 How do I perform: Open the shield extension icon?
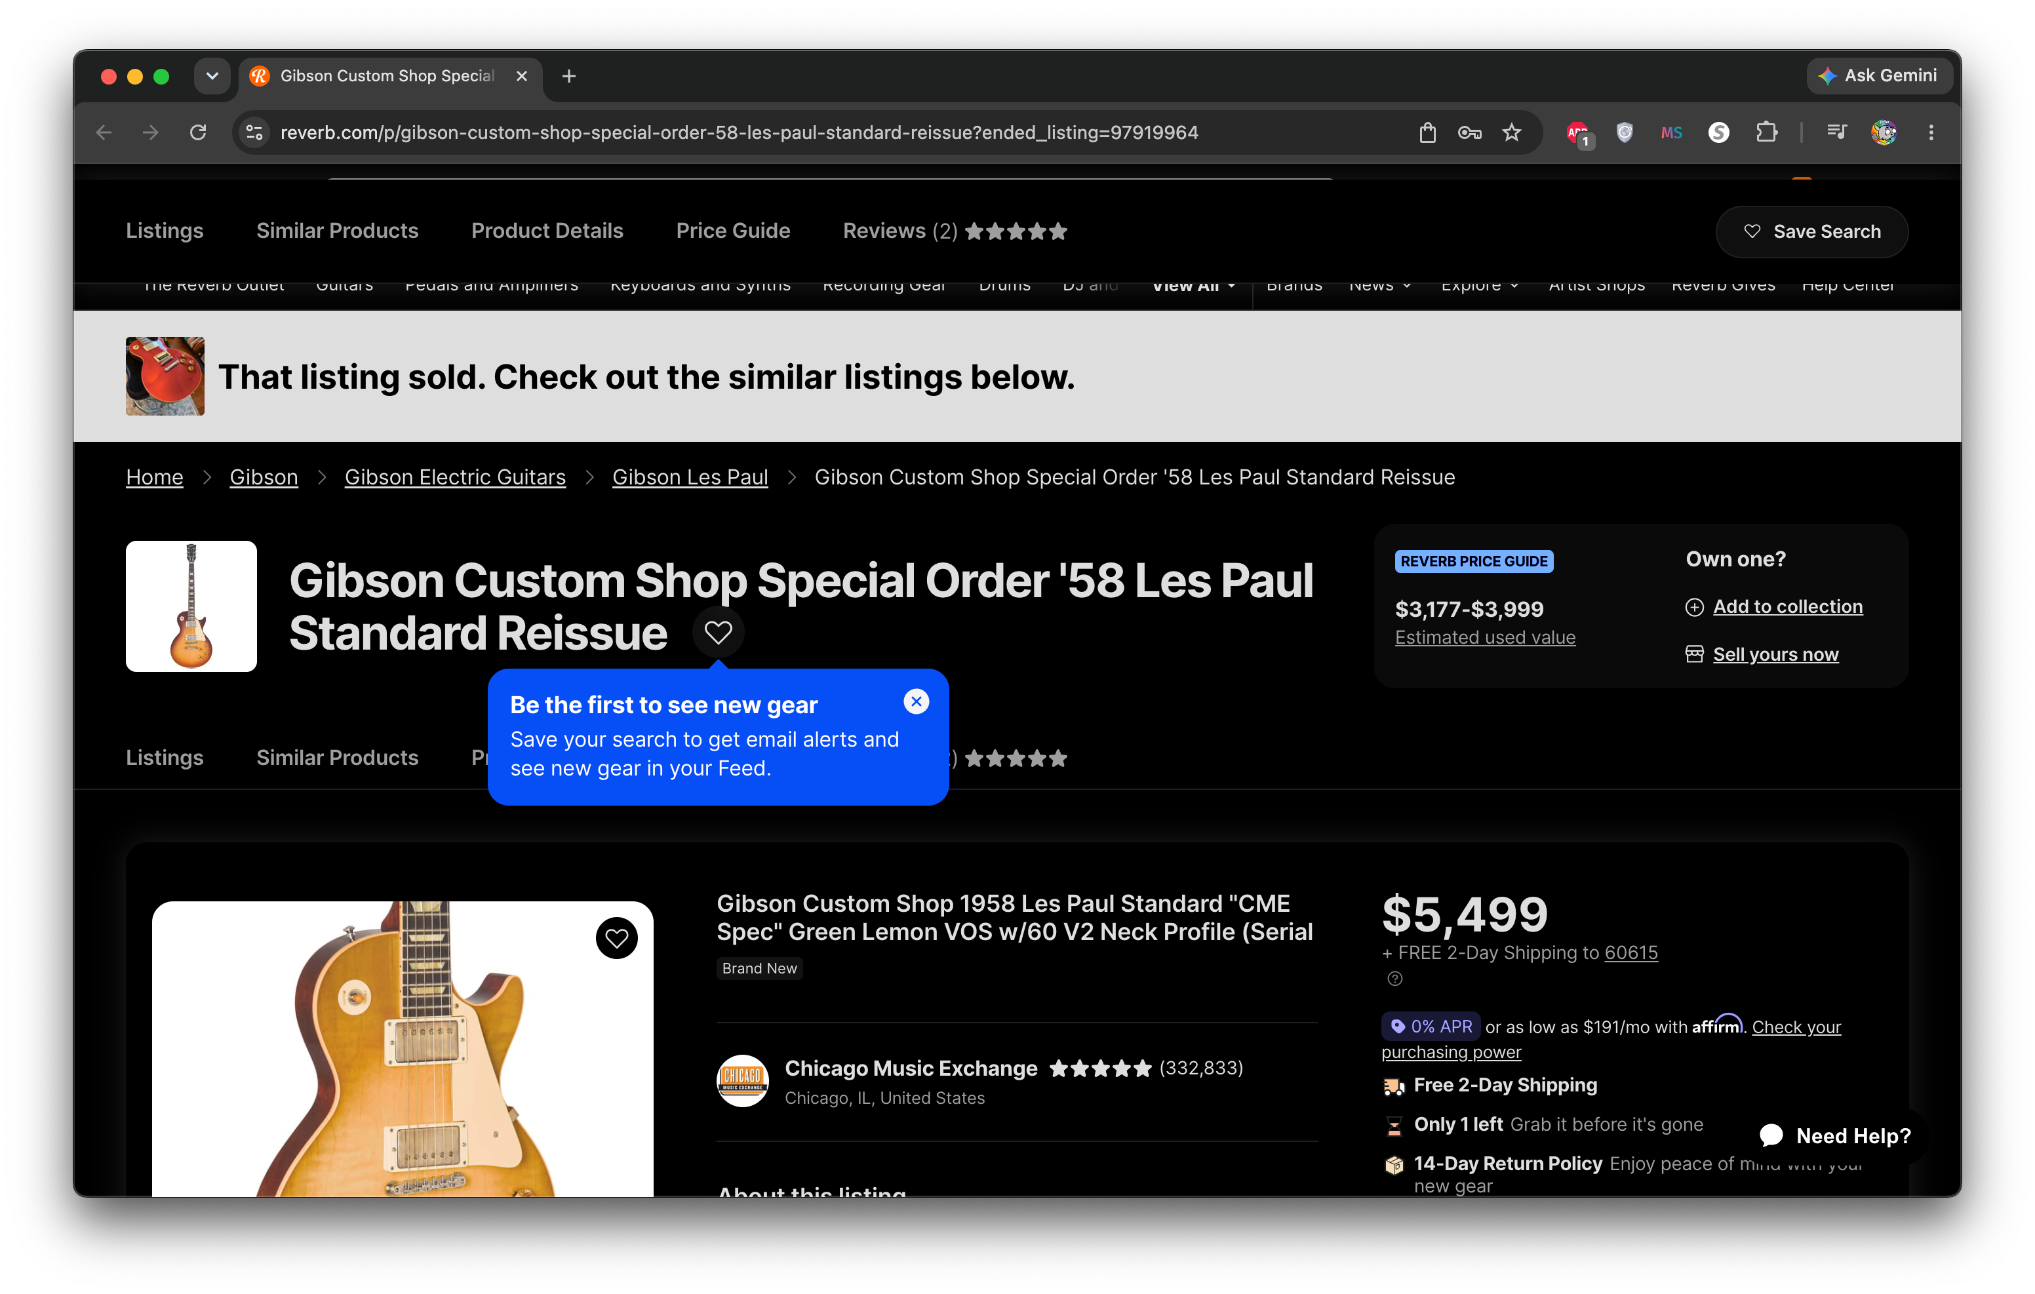pos(1625,132)
